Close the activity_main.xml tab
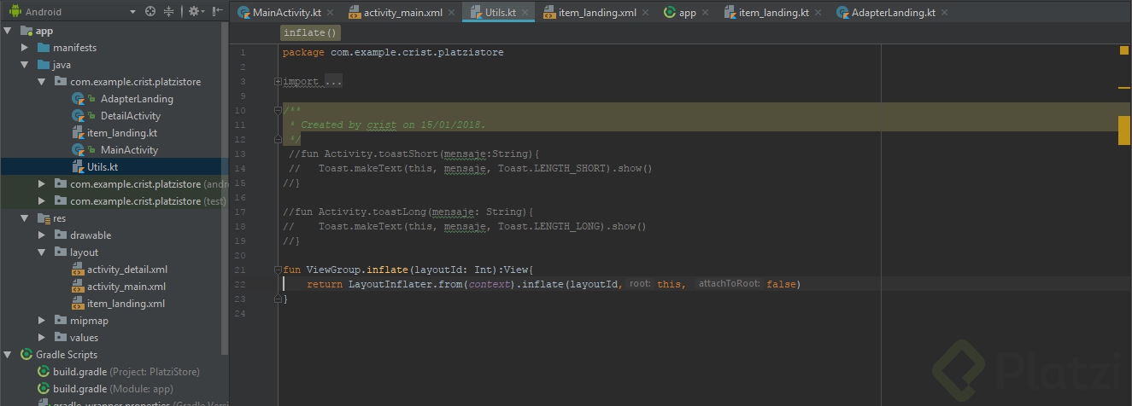The image size is (1132, 406). [x=450, y=13]
